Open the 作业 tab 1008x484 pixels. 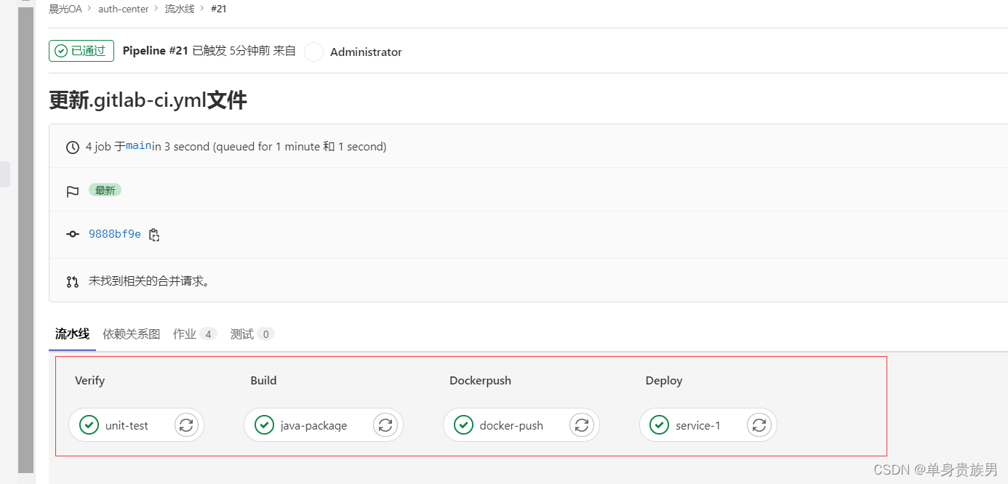click(x=194, y=334)
